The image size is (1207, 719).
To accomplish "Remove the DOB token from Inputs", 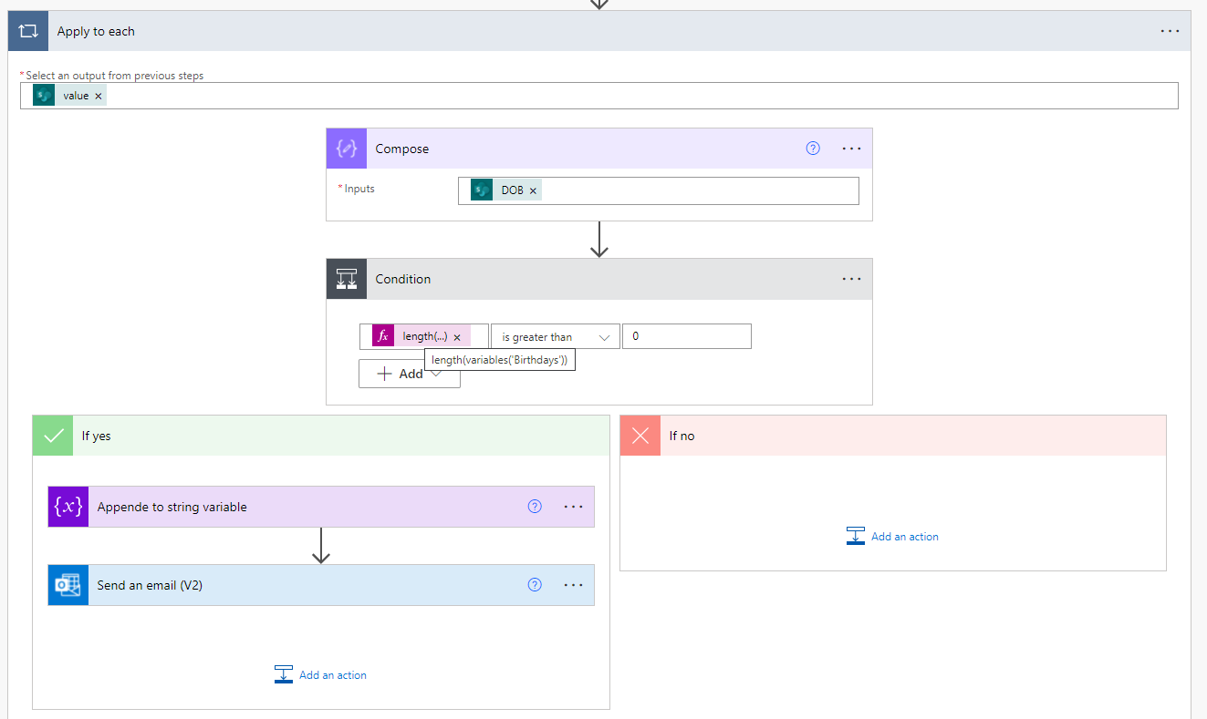I will click(533, 190).
